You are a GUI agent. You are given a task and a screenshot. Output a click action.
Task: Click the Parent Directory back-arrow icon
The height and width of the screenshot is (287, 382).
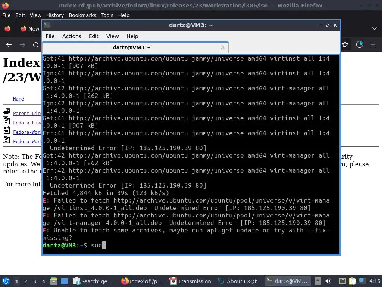(x=7, y=111)
